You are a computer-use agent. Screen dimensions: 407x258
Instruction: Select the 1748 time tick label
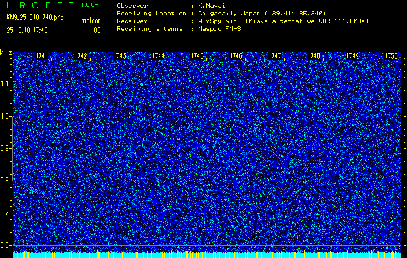click(x=314, y=56)
